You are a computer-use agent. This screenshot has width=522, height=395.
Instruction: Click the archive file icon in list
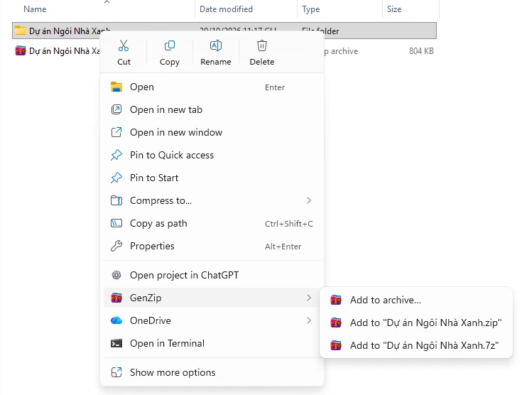point(21,50)
